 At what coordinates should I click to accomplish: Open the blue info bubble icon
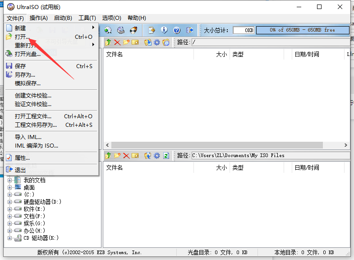(164, 30)
